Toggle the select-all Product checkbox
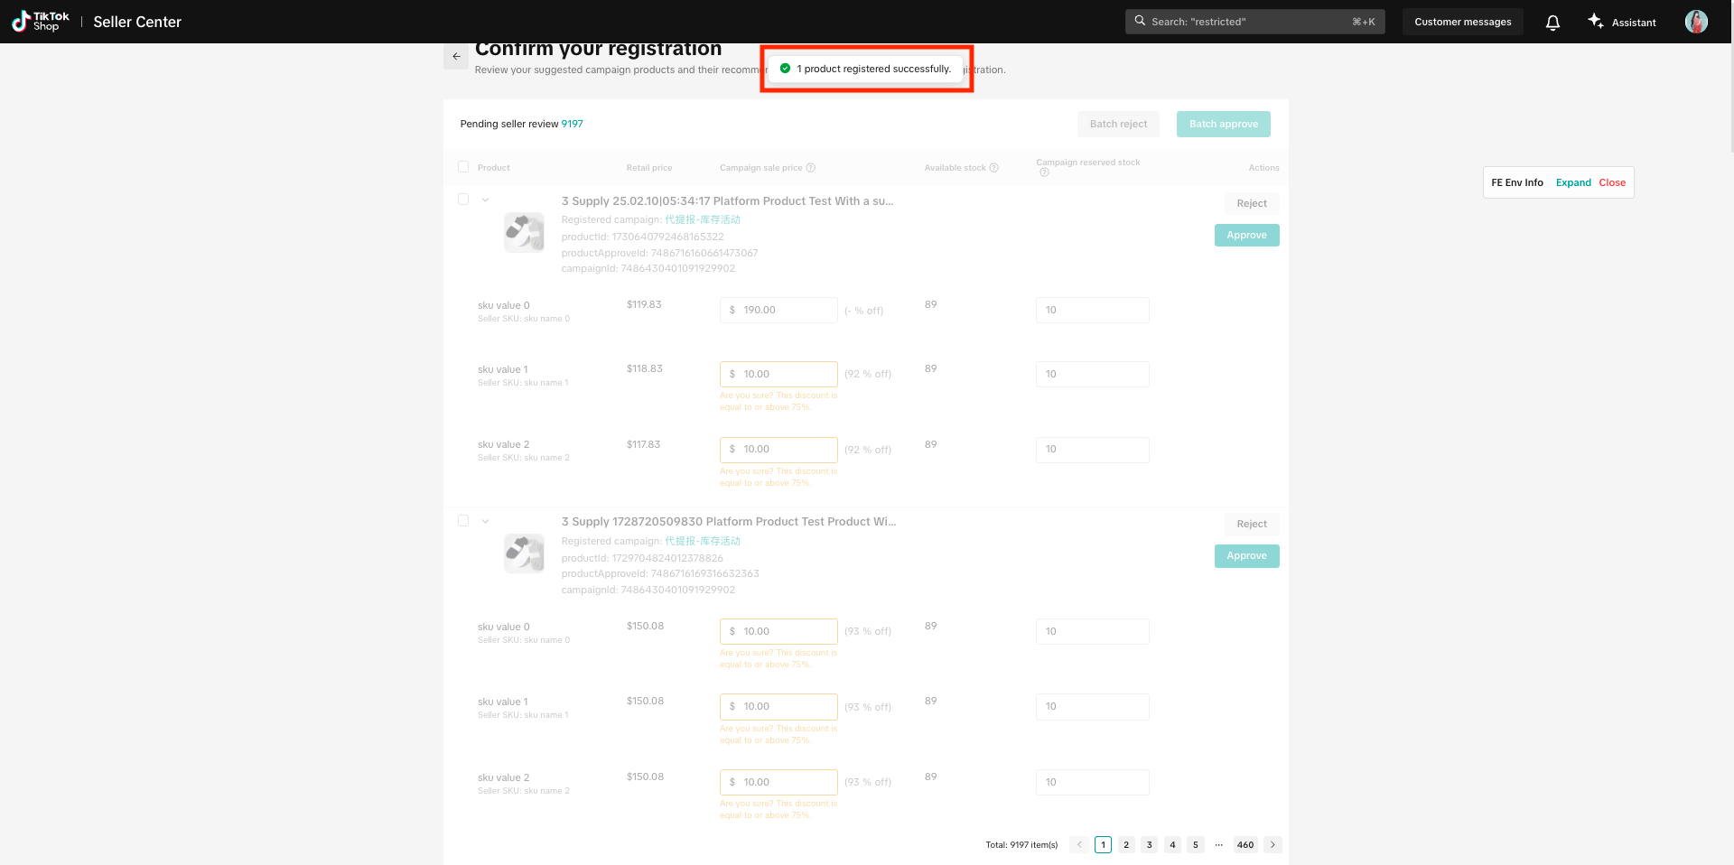The width and height of the screenshot is (1734, 865). pyautogui.click(x=463, y=167)
